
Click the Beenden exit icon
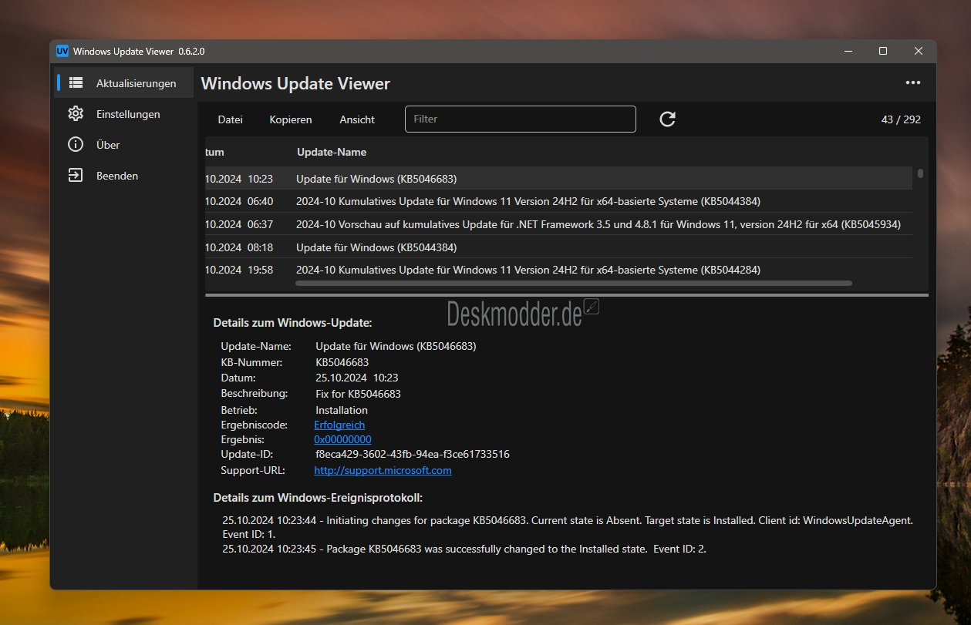point(76,176)
